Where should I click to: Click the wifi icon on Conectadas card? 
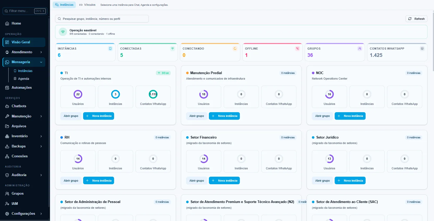click(172, 49)
